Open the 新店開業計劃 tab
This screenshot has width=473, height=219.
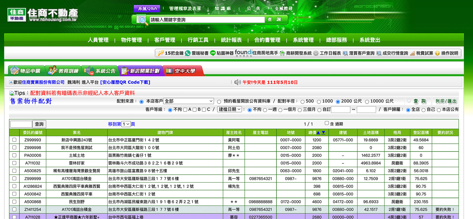(140, 71)
